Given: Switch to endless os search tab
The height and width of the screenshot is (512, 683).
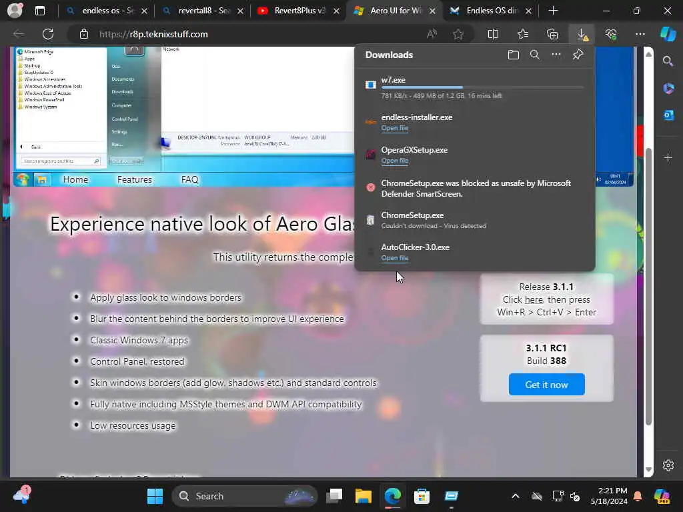Looking at the screenshot, I should tap(107, 11).
